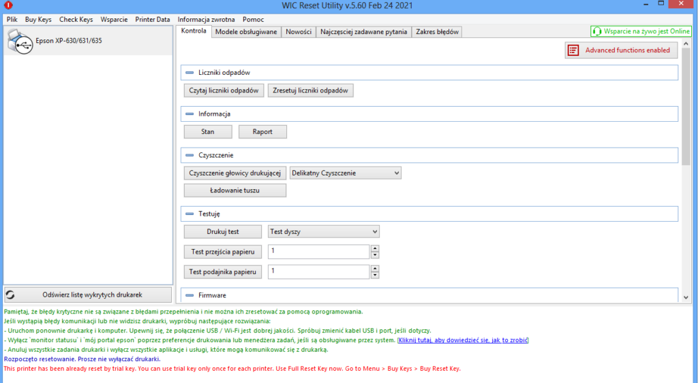The image size is (698, 383).
Task: Click the vertical scrollbar thumb
Action: pyautogui.click(x=686, y=107)
